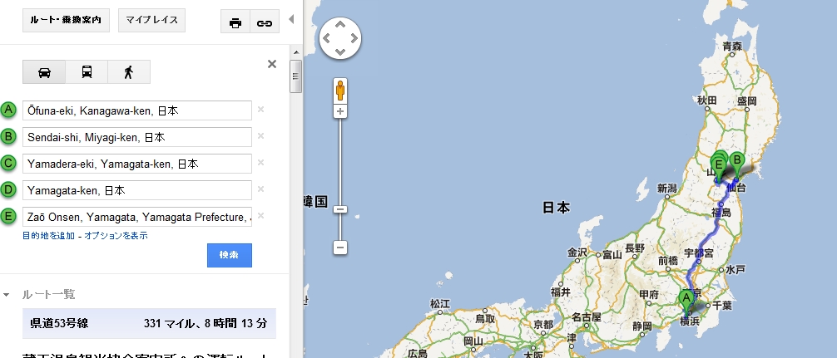Collapse the ルート一覧 section triangle
Screen dimensions: 837x358
7,295
